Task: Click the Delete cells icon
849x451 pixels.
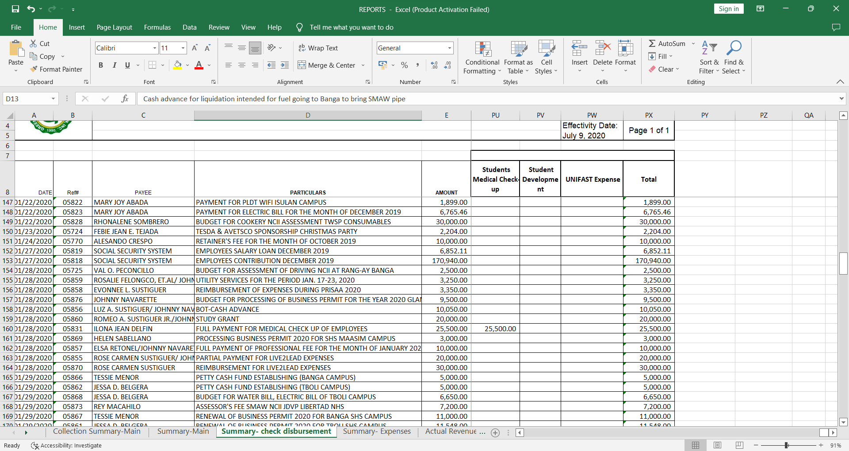Action: click(x=602, y=49)
